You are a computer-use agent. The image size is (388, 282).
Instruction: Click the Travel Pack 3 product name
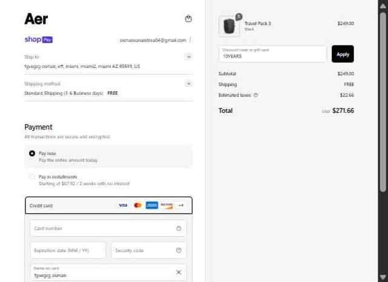[x=258, y=24]
